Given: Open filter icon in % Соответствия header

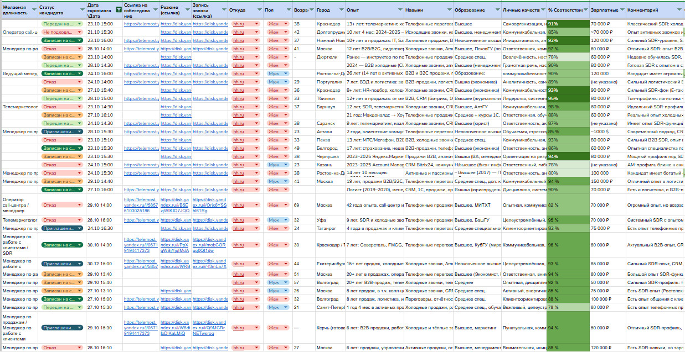Looking at the screenshot, I should [585, 10].
